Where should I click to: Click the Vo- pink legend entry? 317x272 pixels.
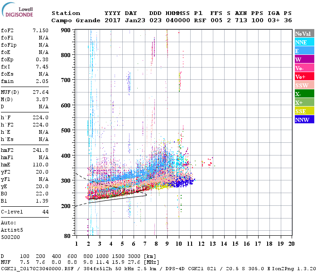pyautogui.click(x=304, y=68)
